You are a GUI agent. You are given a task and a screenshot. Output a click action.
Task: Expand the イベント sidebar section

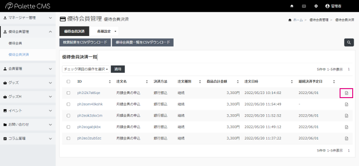coord(28,111)
